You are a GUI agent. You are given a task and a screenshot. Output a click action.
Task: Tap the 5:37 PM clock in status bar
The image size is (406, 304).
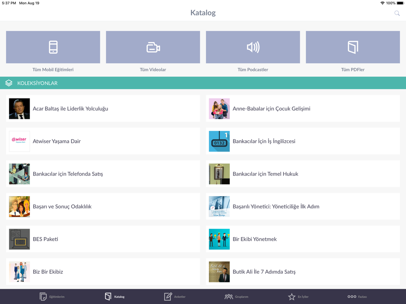click(9, 3)
